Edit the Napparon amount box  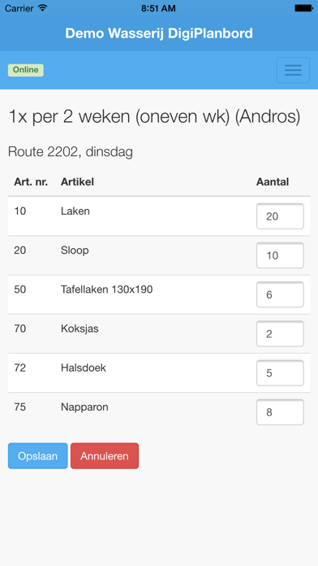[280, 412]
